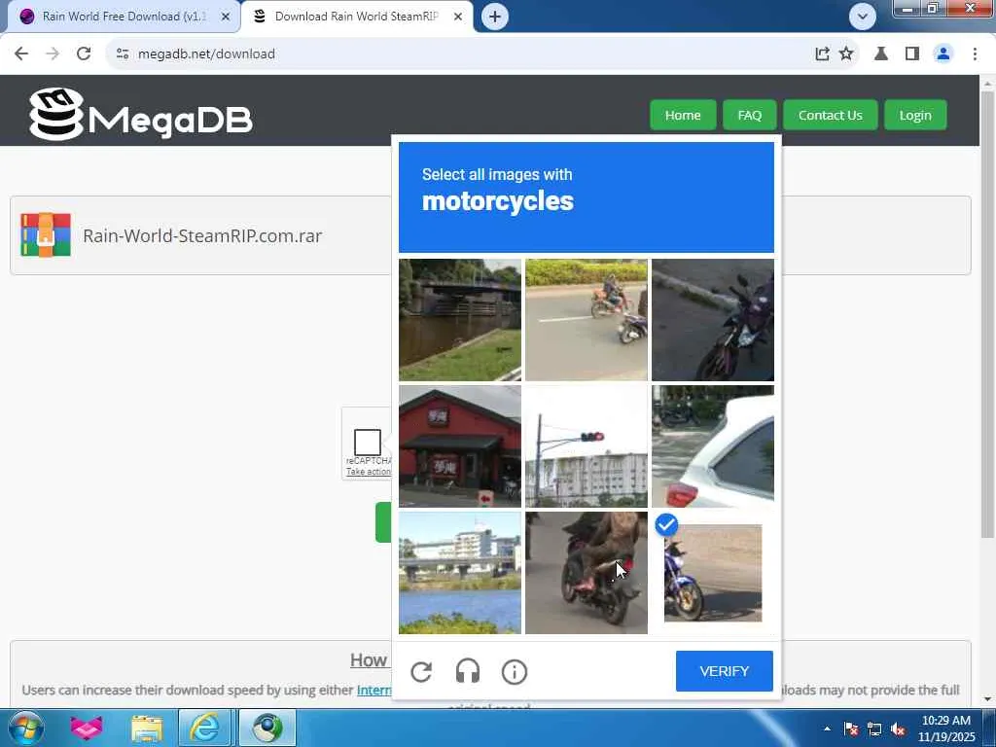Click the Internet link in the instructions
This screenshot has height=747, width=996.
(x=374, y=690)
